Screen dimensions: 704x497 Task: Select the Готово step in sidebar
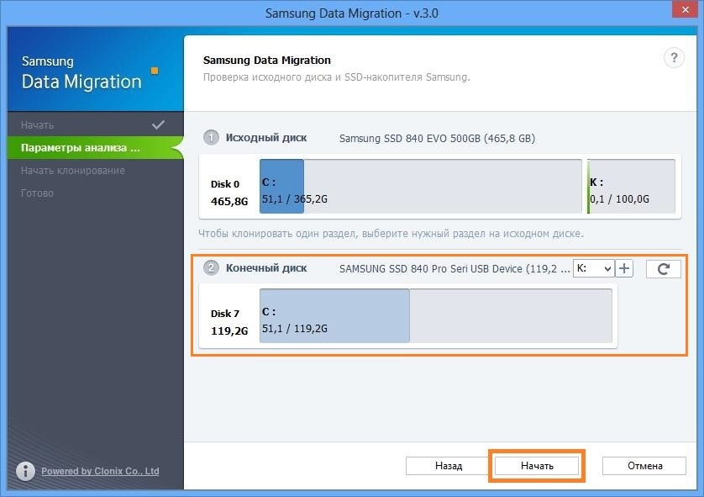point(38,193)
